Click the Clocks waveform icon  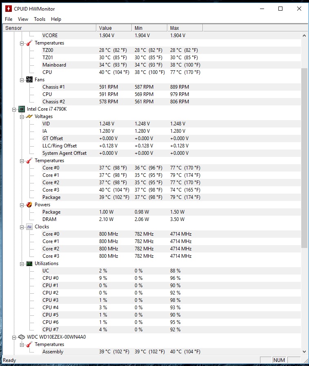point(29,227)
